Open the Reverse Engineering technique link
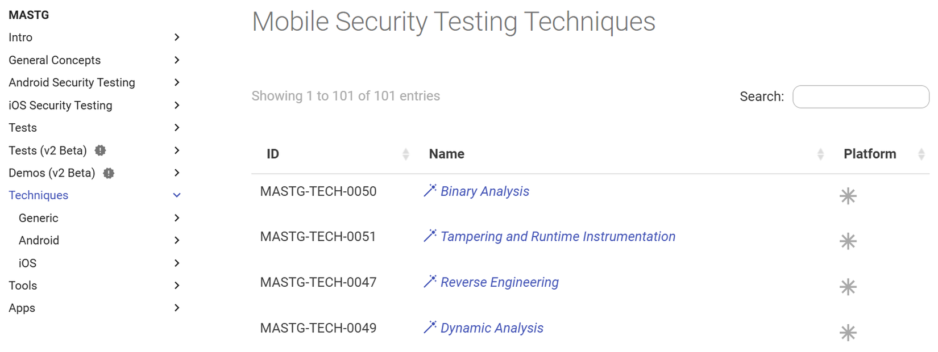 [500, 282]
